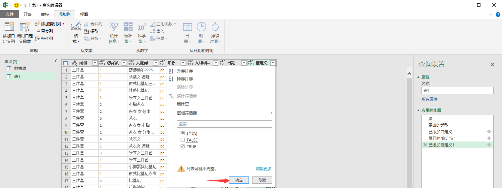Confirm filter with the 确定 button
502x188 pixels.
[239, 180]
